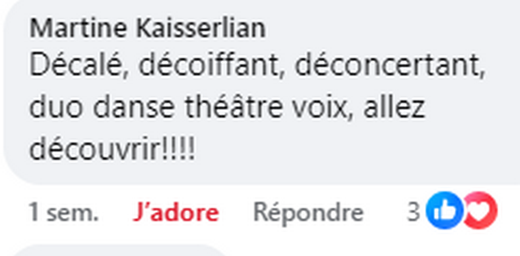Click the word déconcertant in the comment
Viewport: 520px width, 256px height.
tap(388, 66)
